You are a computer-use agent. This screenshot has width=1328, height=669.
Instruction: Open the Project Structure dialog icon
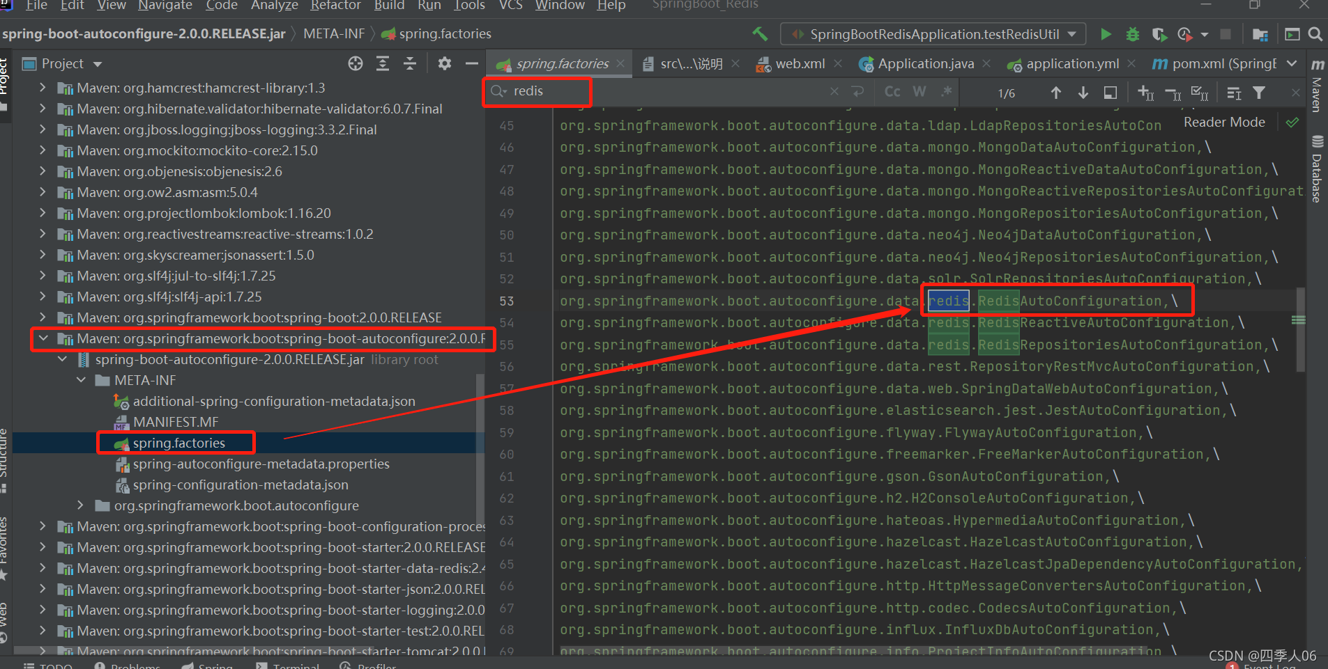(x=1260, y=34)
